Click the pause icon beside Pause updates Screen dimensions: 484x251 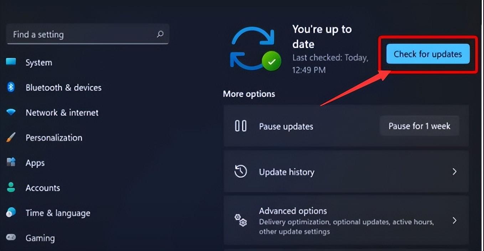tap(241, 126)
